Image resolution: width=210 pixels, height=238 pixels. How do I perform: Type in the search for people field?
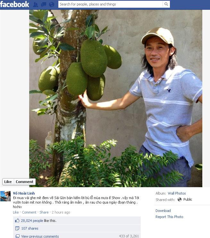tap(110, 4)
